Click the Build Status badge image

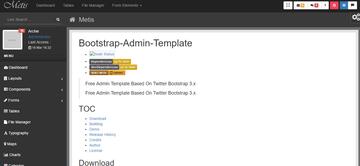point(102,54)
